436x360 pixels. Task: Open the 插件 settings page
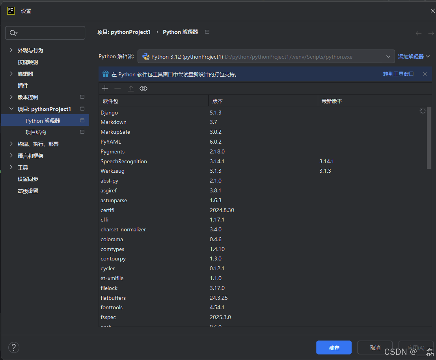tap(23, 85)
